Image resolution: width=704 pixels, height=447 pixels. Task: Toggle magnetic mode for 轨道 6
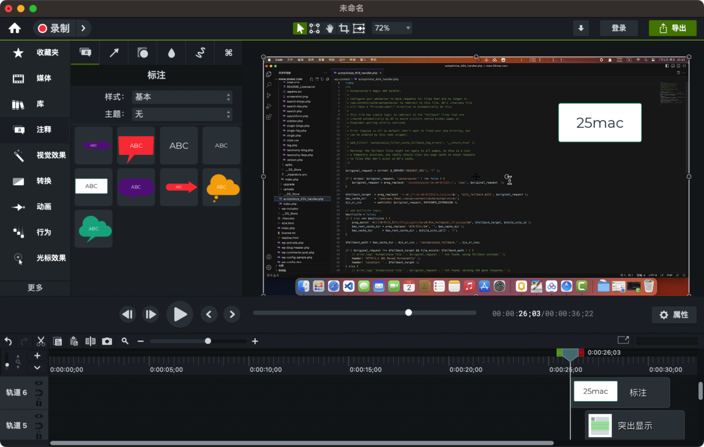[x=39, y=392]
